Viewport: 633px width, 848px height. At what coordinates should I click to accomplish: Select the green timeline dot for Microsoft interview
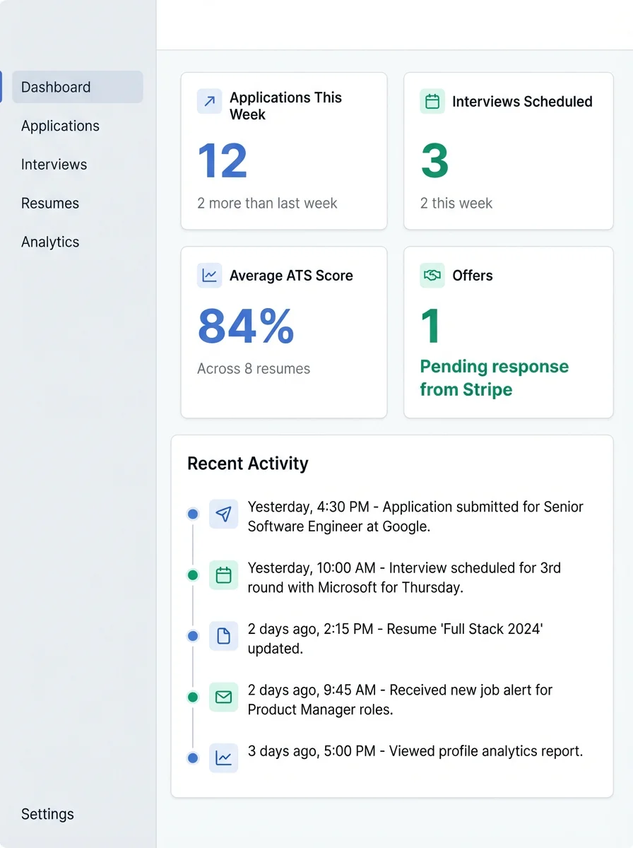tap(193, 575)
